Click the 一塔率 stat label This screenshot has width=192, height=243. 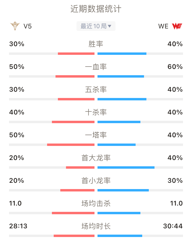[x=96, y=135]
